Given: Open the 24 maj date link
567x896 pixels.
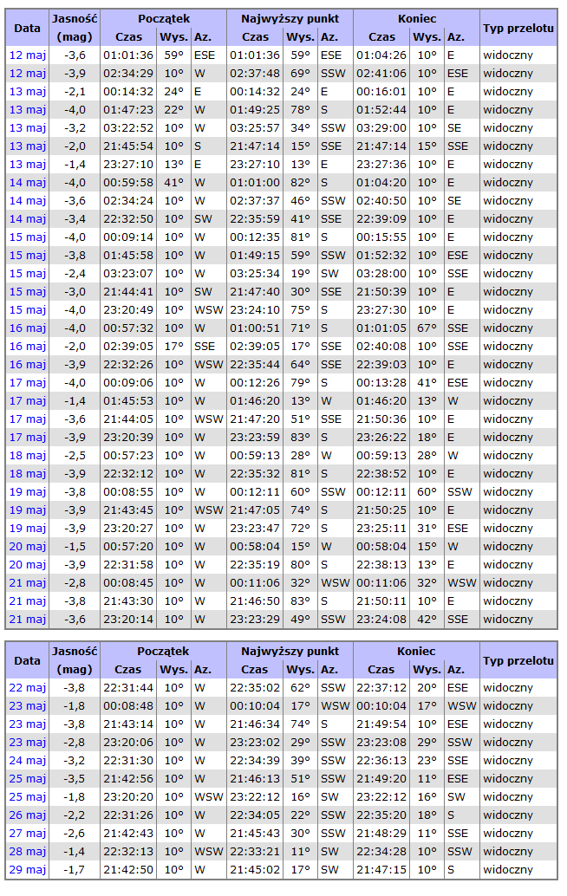Looking at the screenshot, I should (28, 761).
